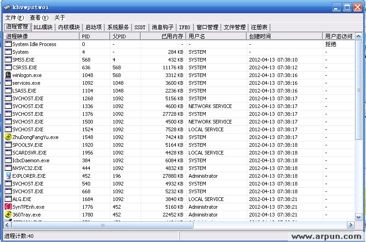Screen dimensions: 366x242
Task: Click horizontal scrollbar left arrow
Action: click(7, 225)
